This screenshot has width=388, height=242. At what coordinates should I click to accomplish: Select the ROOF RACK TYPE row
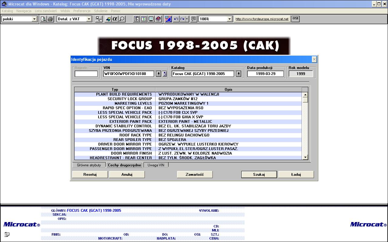tap(188, 135)
